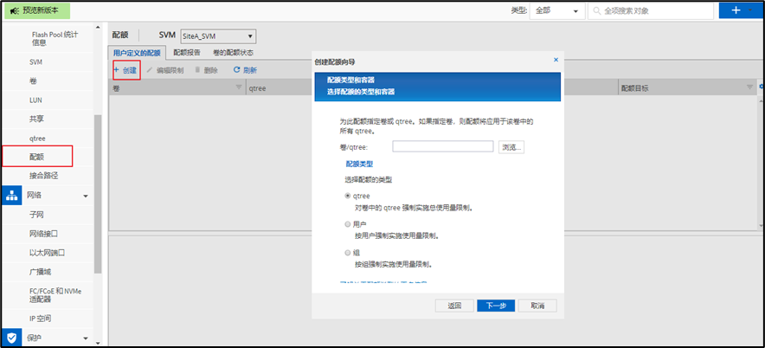Close the 创建配额向导 dialog with the X
Viewport: 765px width, 348px height.
[x=555, y=61]
